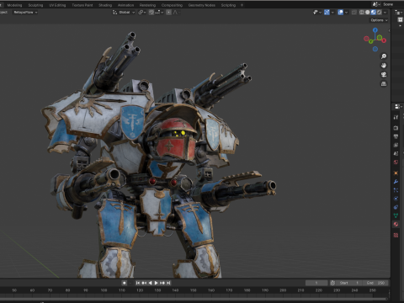Click the pan hand viewport gizmo
The image size is (404, 303).
tap(384, 66)
